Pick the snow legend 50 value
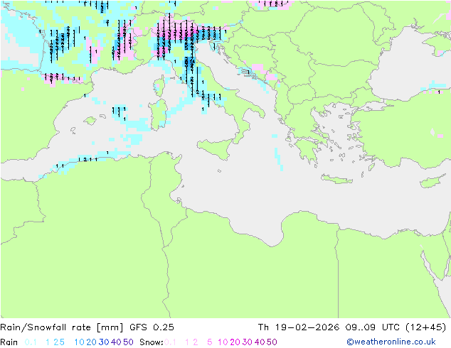 tap(272, 342)
